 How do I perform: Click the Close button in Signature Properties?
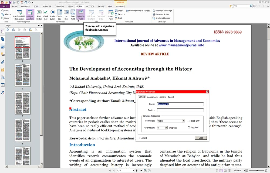click(x=201, y=138)
